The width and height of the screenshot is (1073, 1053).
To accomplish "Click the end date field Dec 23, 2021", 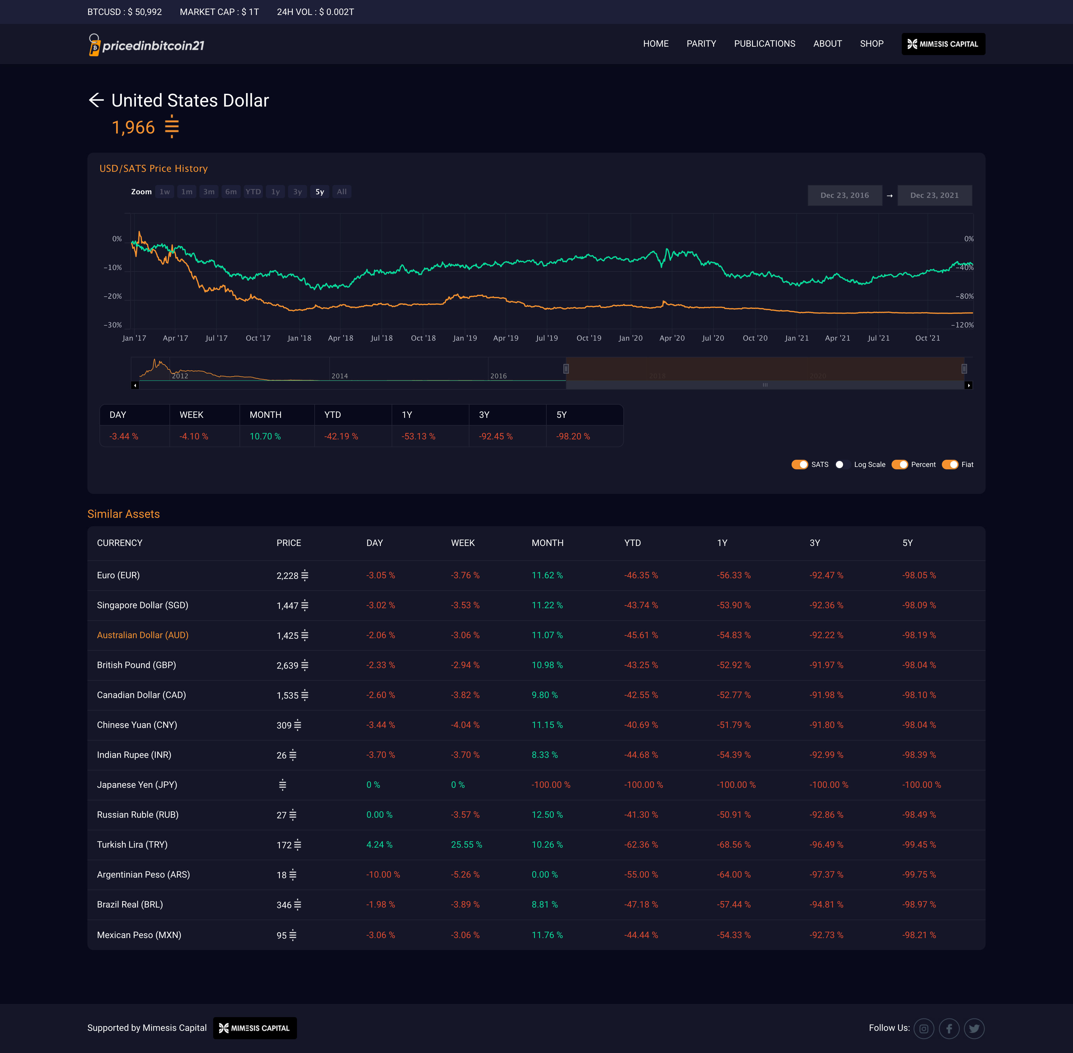I will 934,195.
